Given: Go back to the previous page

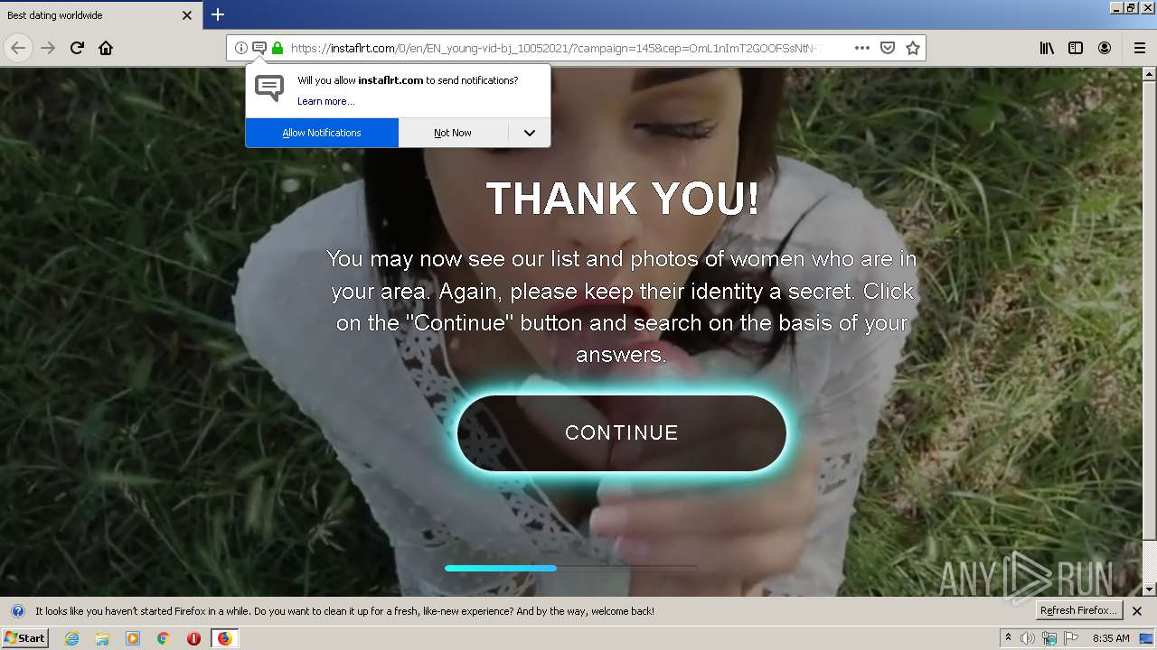Looking at the screenshot, I should 18,48.
